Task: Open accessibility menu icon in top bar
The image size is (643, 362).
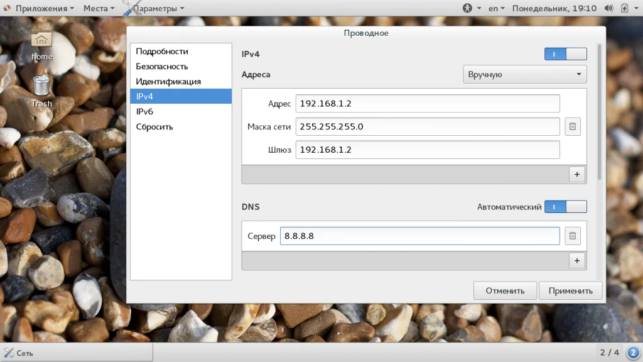Action: click(467, 8)
